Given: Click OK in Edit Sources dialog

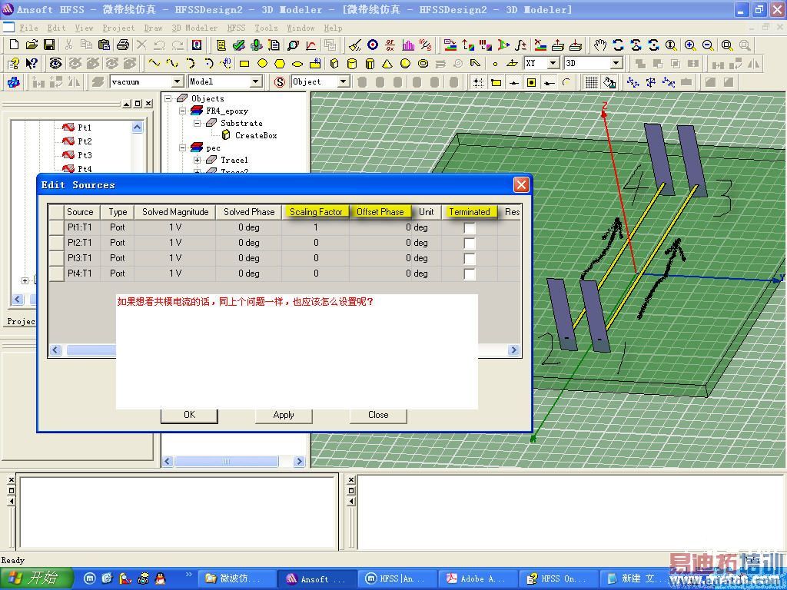Looking at the screenshot, I should (x=189, y=415).
